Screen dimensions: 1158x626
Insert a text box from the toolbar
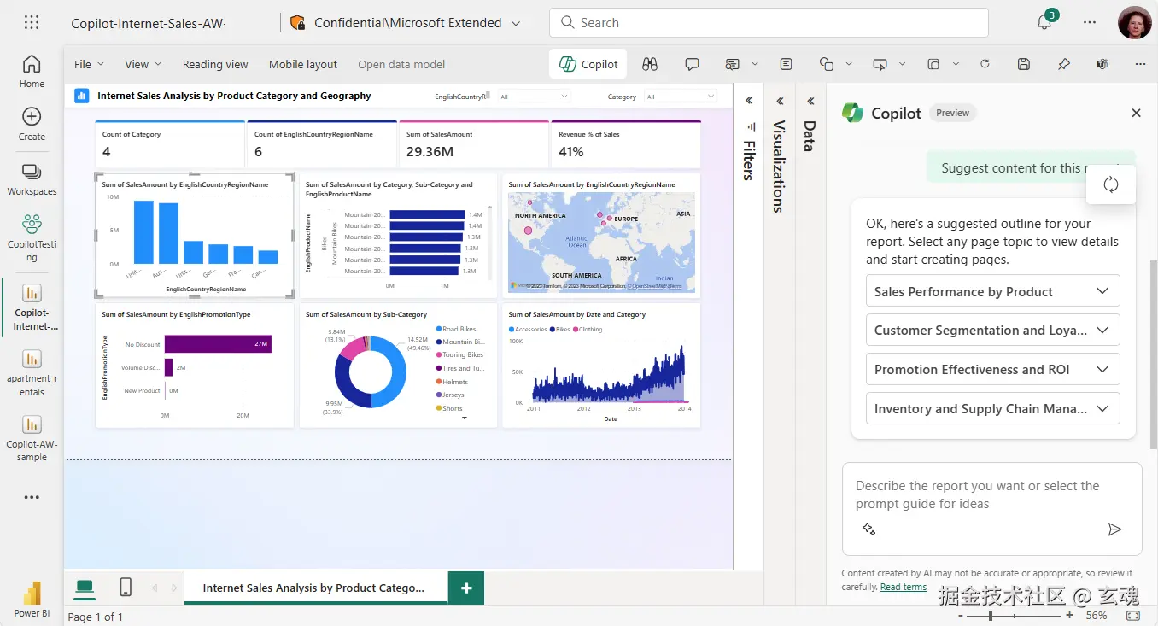pos(786,64)
